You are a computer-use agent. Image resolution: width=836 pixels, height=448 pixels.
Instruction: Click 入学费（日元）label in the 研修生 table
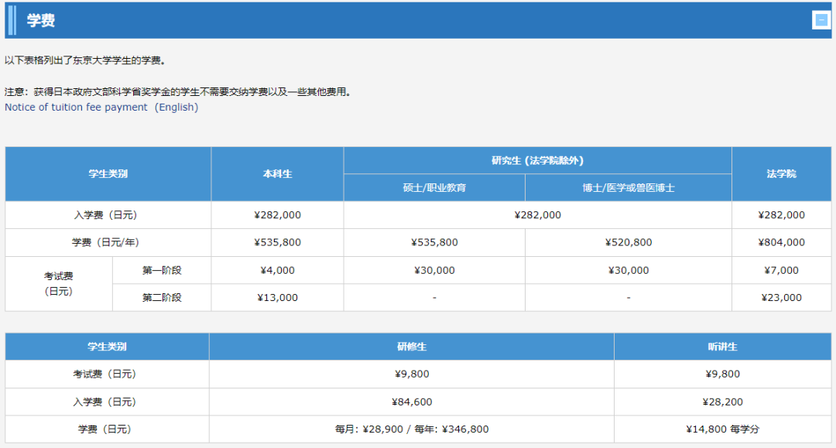pyautogui.click(x=107, y=402)
